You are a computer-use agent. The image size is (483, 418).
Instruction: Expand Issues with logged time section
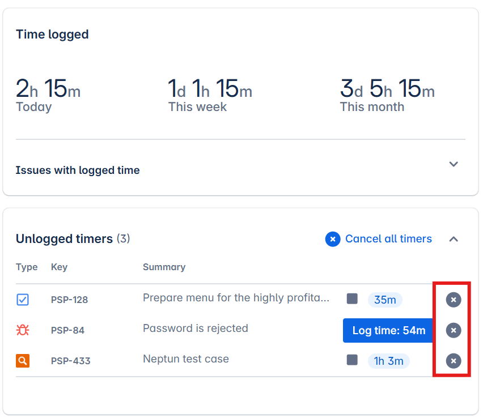453,164
